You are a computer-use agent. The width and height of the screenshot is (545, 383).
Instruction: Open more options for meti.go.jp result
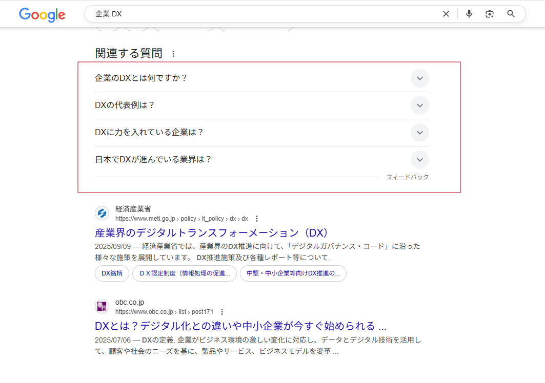[x=257, y=219]
